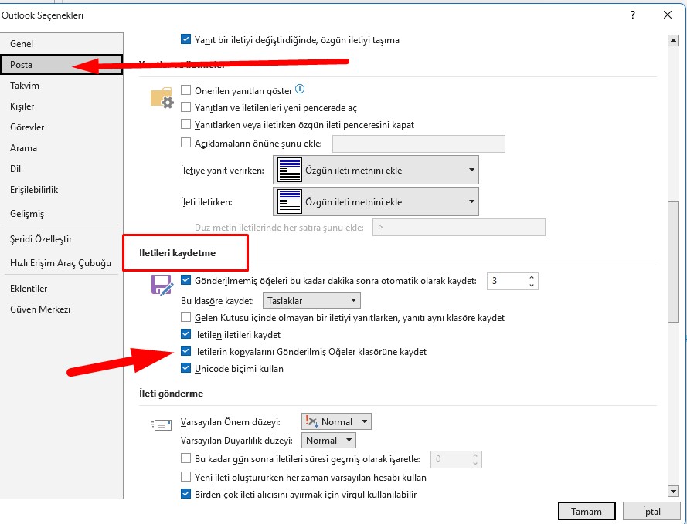Enable 'her zaman varsayılan hesabı kullan'
Image resolution: width=687 pixels, height=524 pixels.
185,477
